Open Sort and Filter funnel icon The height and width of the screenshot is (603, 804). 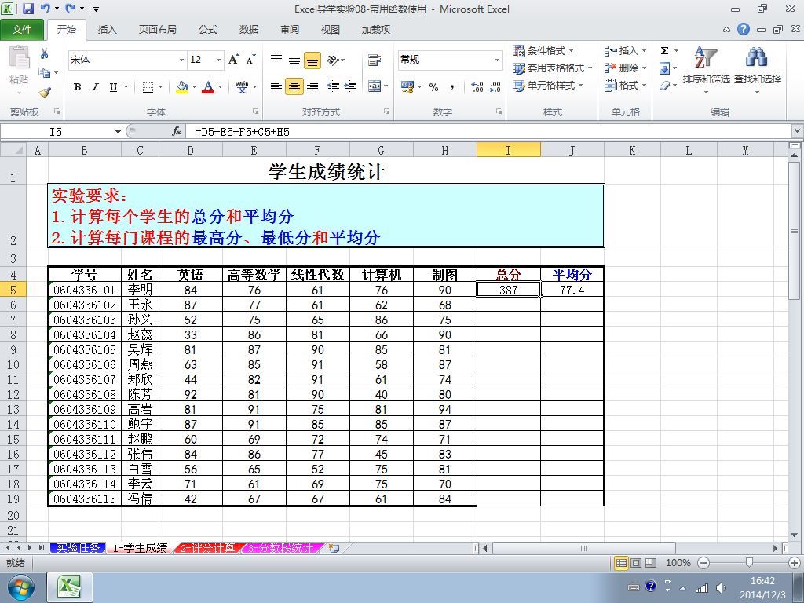(x=706, y=57)
